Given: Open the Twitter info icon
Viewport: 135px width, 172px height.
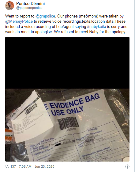Looking at the screenshot, I should pos(127,166).
